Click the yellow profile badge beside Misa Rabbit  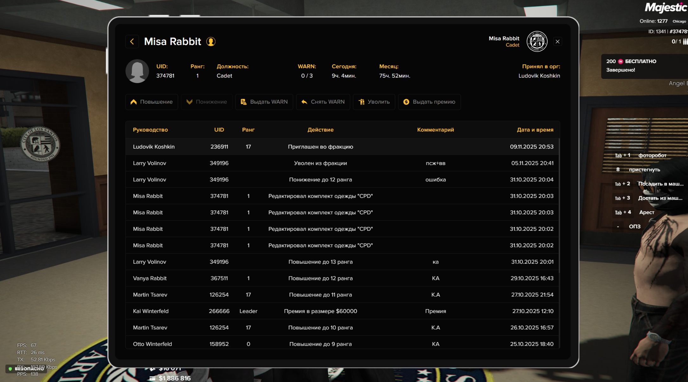point(211,42)
